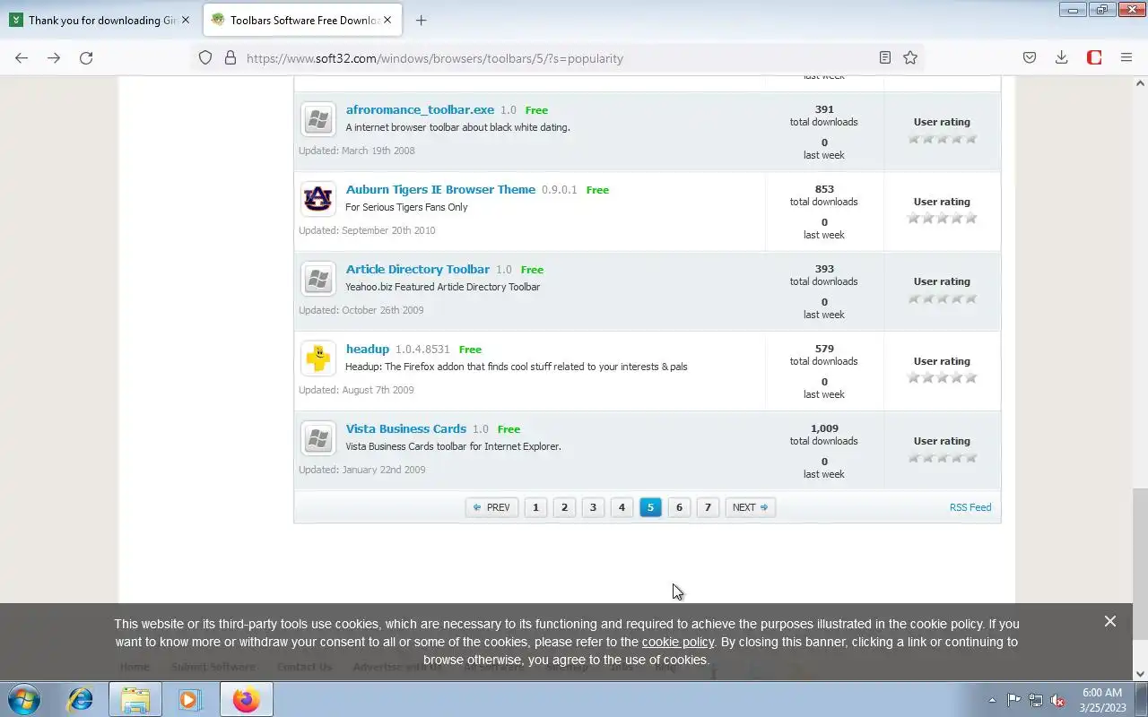Click the clock showing 6:00 AM
This screenshot has height=717, width=1148.
pos(1102,693)
